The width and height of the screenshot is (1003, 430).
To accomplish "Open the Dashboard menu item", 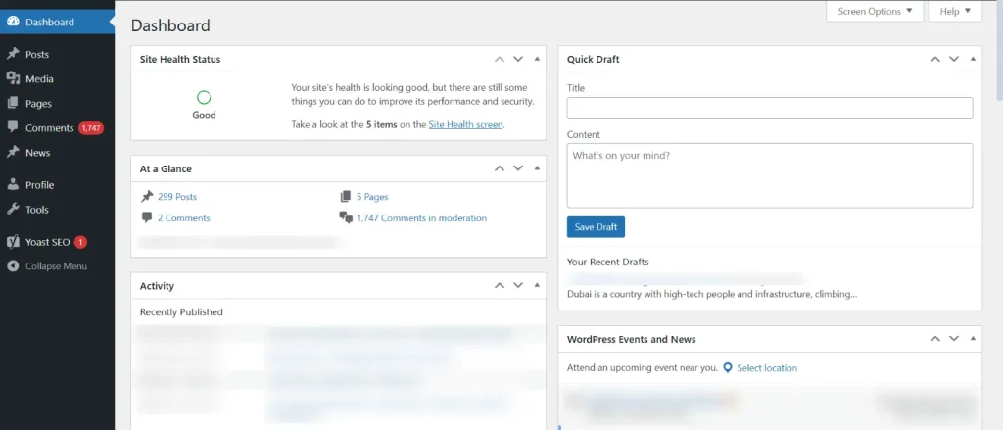I will pos(57,22).
